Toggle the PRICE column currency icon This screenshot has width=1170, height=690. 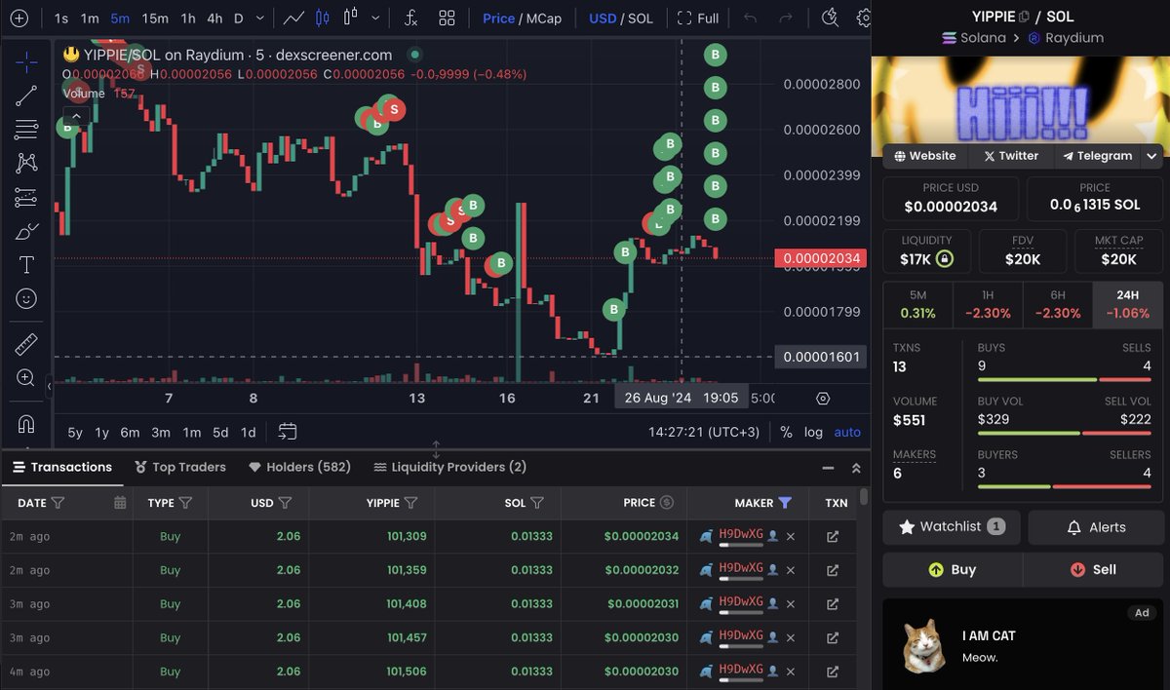[667, 503]
